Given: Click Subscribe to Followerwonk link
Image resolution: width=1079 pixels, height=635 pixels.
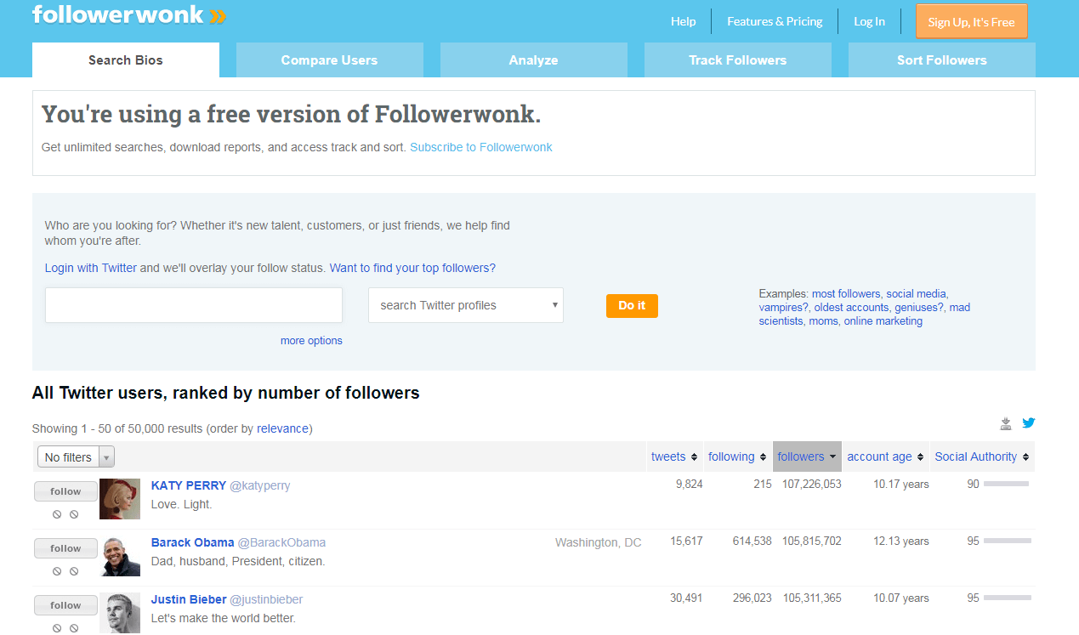Looking at the screenshot, I should coord(481,147).
